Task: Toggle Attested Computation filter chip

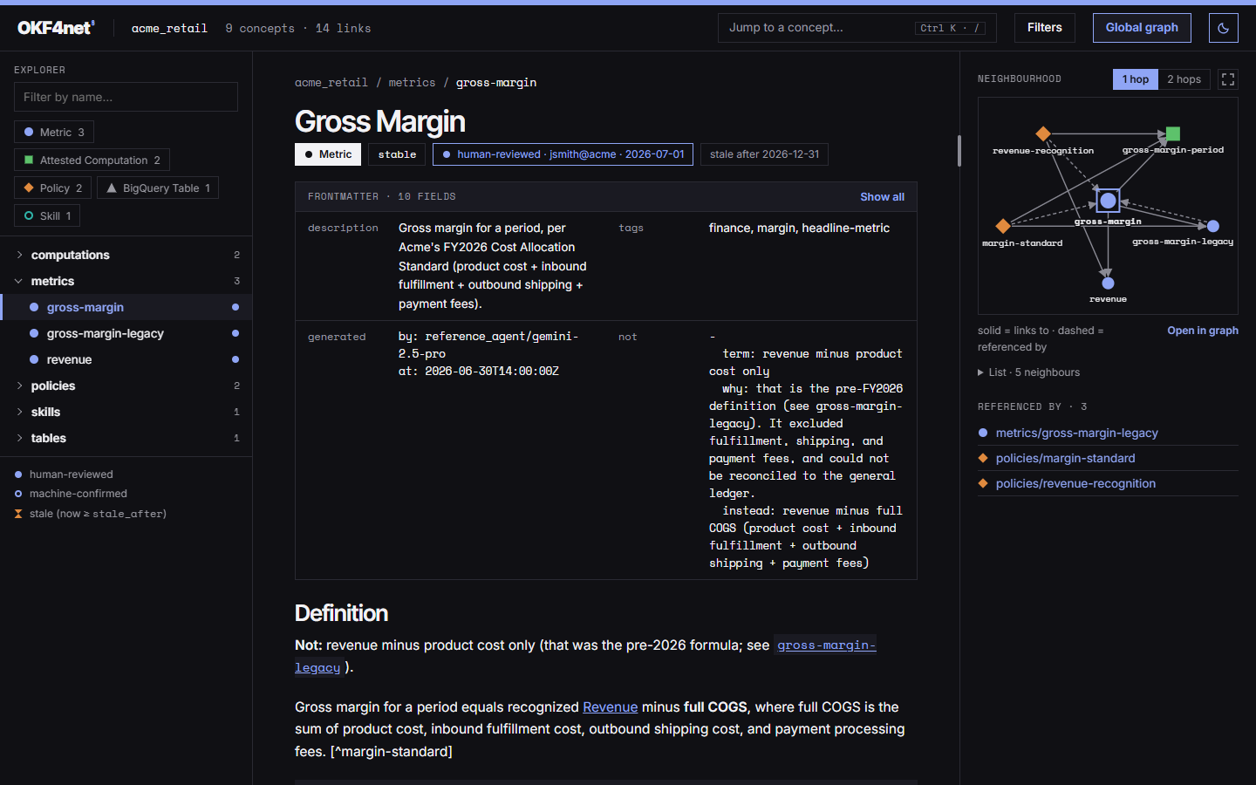Action: tap(92, 160)
